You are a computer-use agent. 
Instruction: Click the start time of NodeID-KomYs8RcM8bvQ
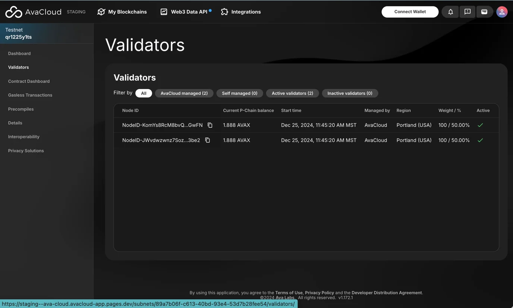point(319,125)
